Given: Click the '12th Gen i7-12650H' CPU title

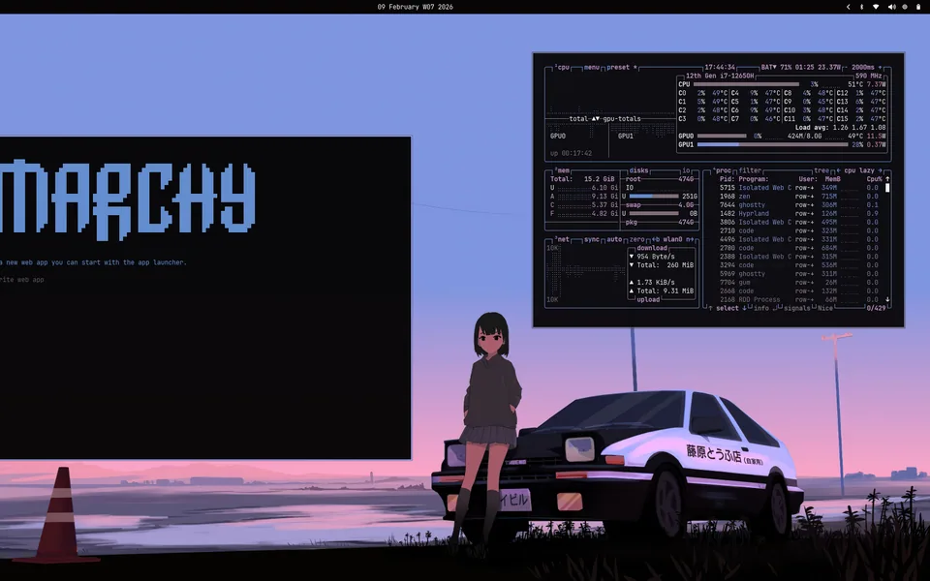Looking at the screenshot, I should point(720,76).
